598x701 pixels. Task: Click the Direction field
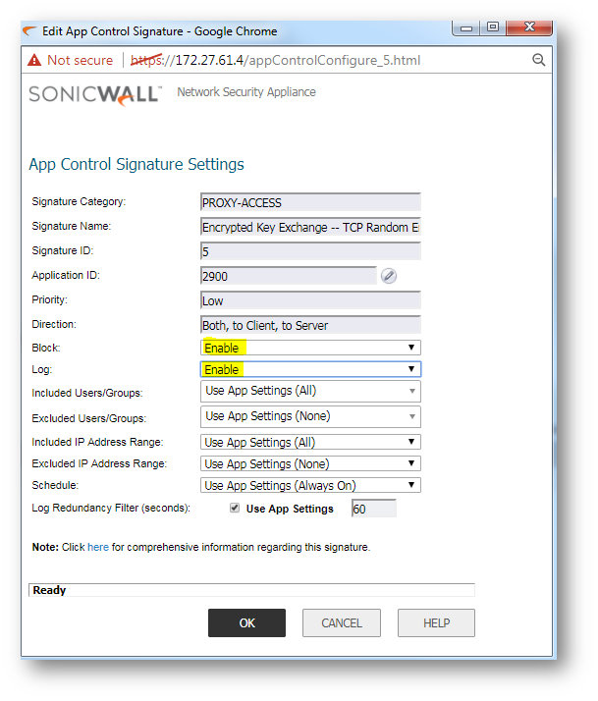coord(310,325)
